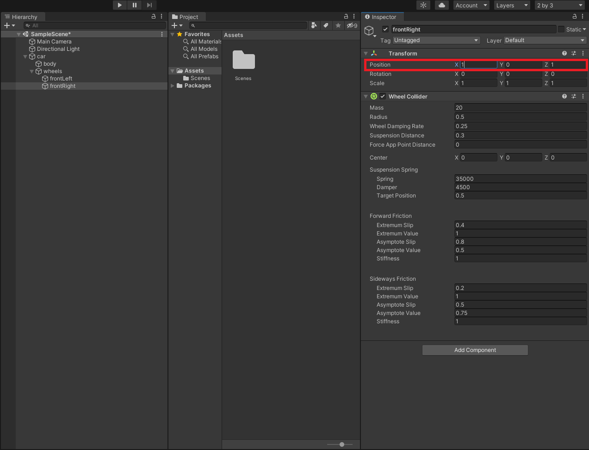Click the Step forward button
The image size is (589, 450).
tap(149, 5)
